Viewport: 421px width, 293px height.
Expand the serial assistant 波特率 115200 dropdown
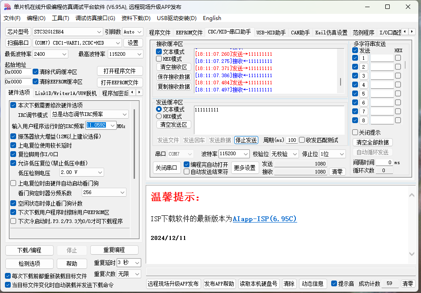(246, 154)
